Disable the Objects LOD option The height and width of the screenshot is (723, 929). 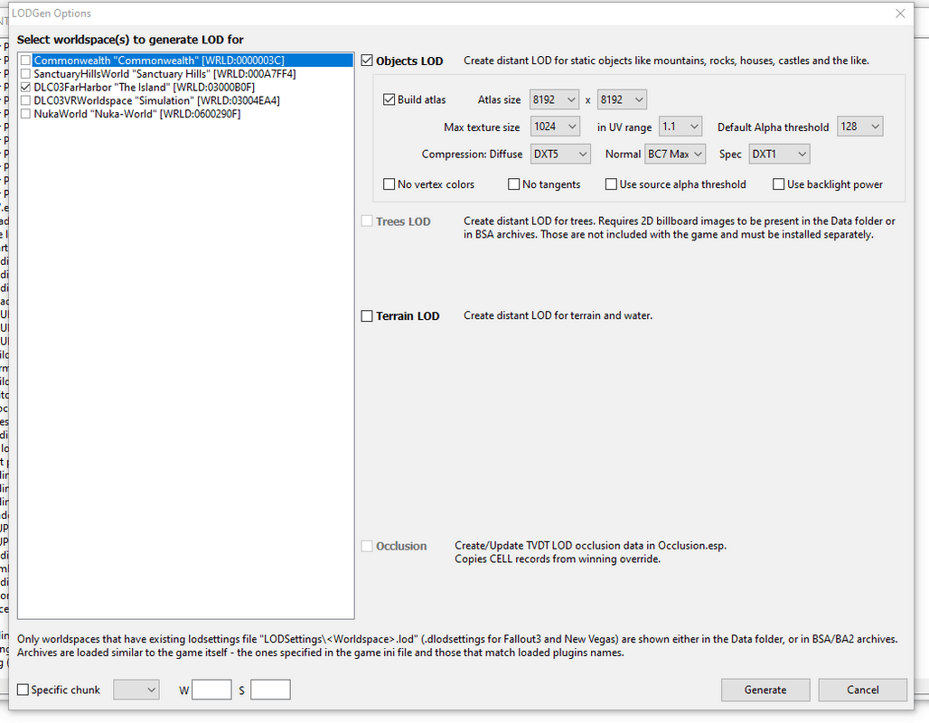367,61
